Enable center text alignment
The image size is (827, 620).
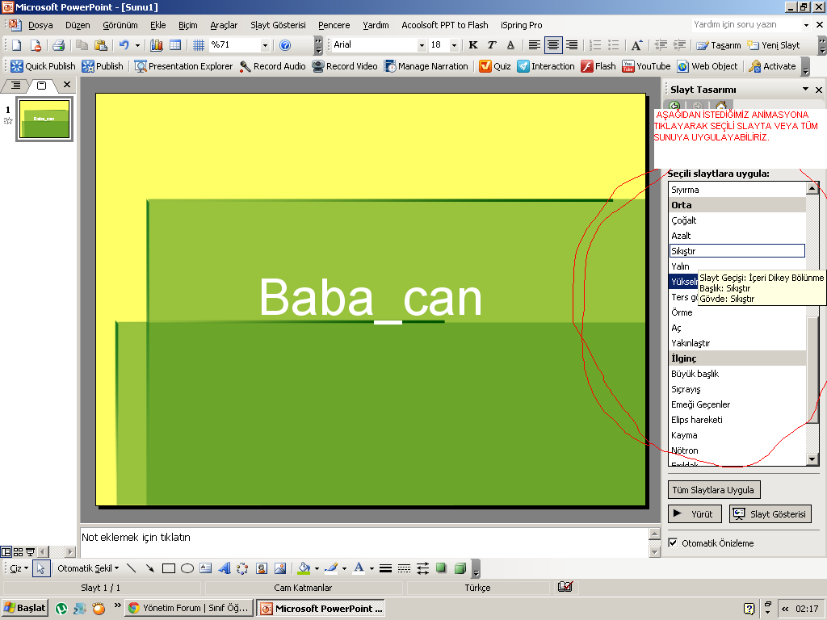pyautogui.click(x=553, y=45)
